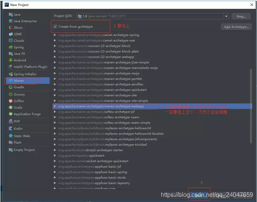The image size is (257, 202).
Task: Expand camel-archetype-spring node
Action: point(55,35)
